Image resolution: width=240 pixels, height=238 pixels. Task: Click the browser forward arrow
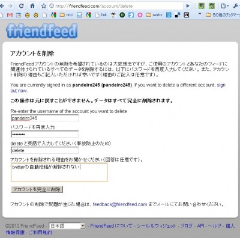click(x=10, y=6)
